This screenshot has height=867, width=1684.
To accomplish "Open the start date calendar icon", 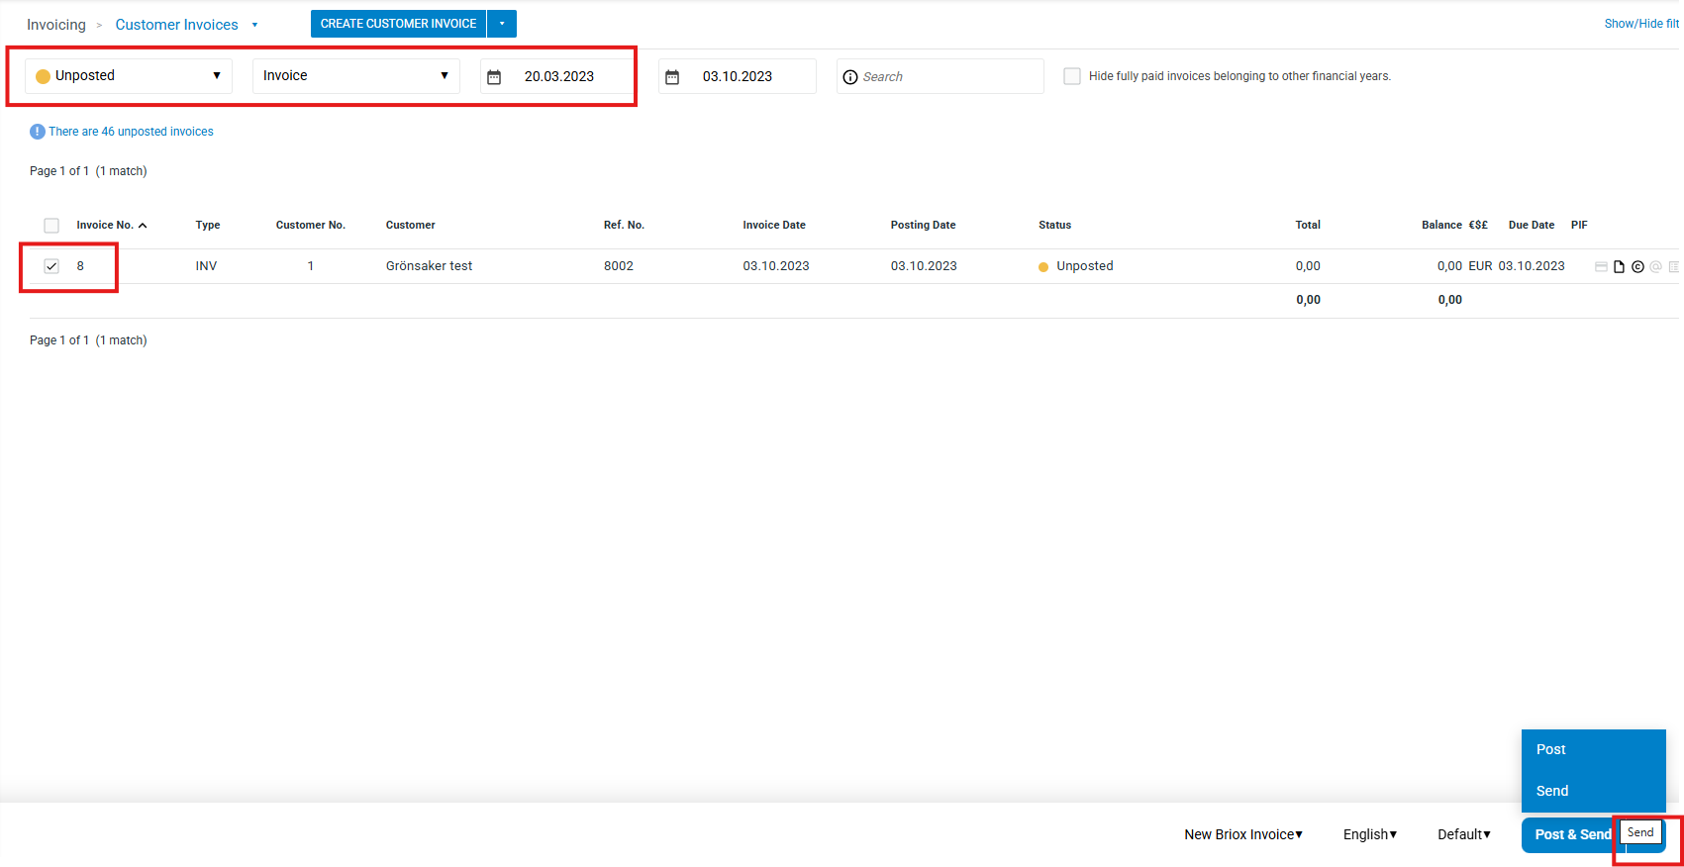I will tap(494, 77).
